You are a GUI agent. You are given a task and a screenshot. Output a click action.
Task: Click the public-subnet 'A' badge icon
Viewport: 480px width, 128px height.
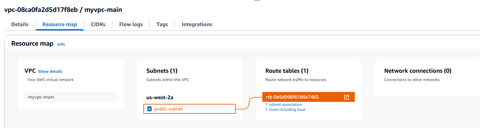149,109
